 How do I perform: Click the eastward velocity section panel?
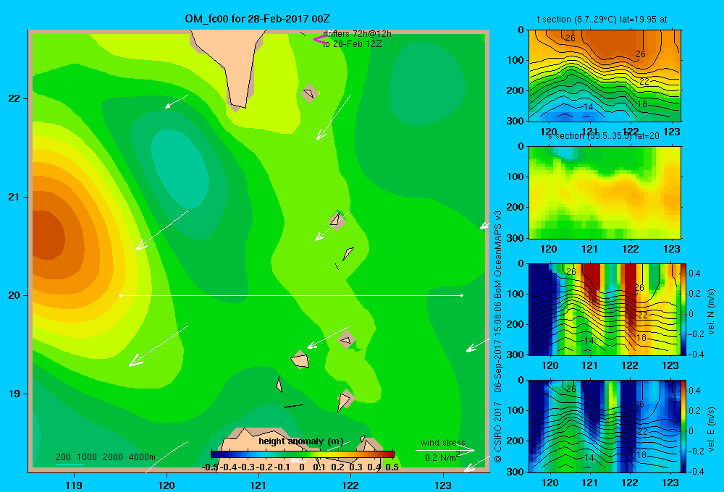[605, 425]
